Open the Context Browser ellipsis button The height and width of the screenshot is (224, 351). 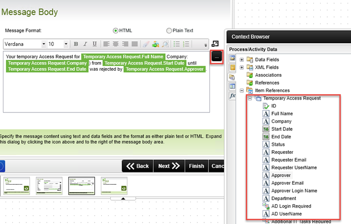[x=216, y=57]
